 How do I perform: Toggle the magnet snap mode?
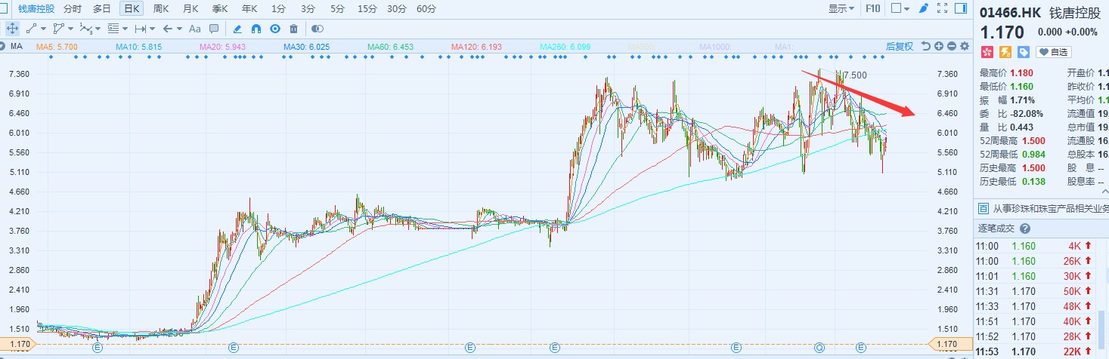tap(256, 29)
